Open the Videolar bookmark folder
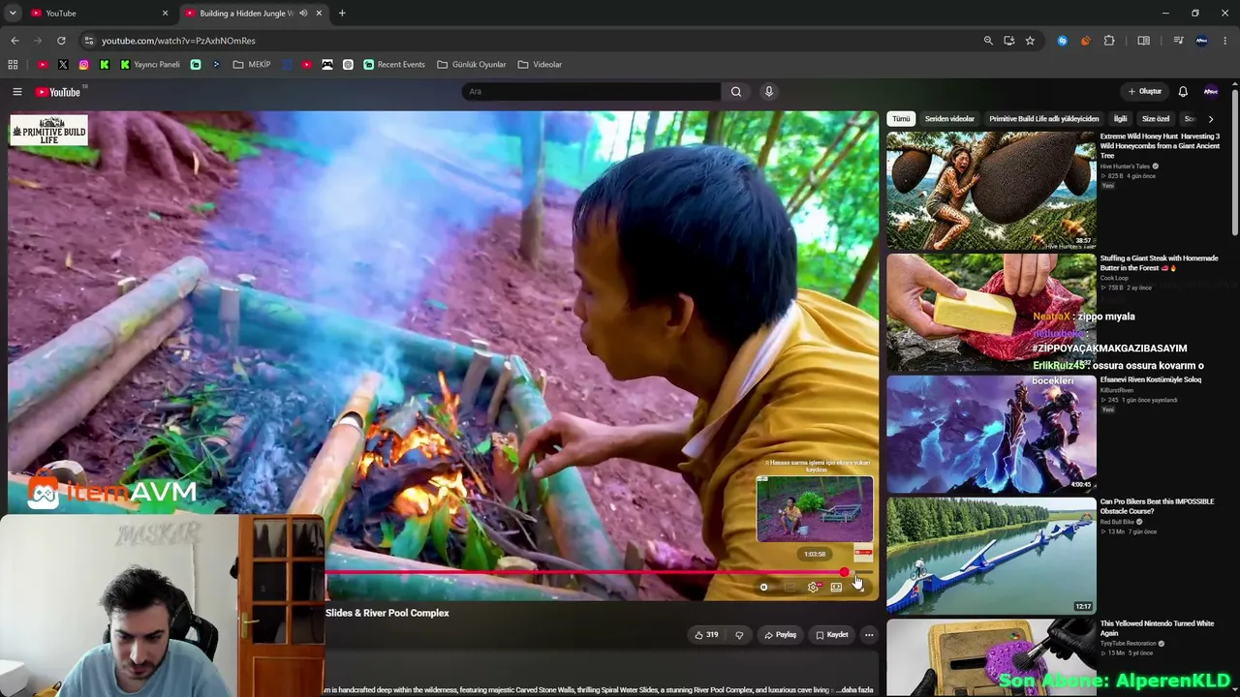This screenshot has height=697, width=1240. click(x=540, y=65)
